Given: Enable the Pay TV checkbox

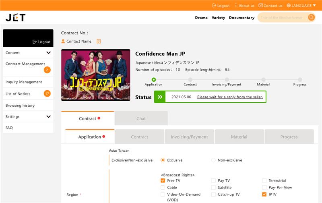Looking at the screenshot, I should pyautogui.click(x=214, y=181).
